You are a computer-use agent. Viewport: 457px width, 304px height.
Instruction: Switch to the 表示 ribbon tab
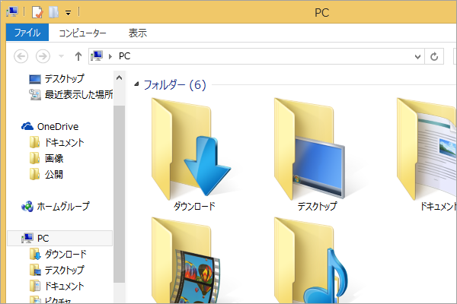(x=138, y=33)
